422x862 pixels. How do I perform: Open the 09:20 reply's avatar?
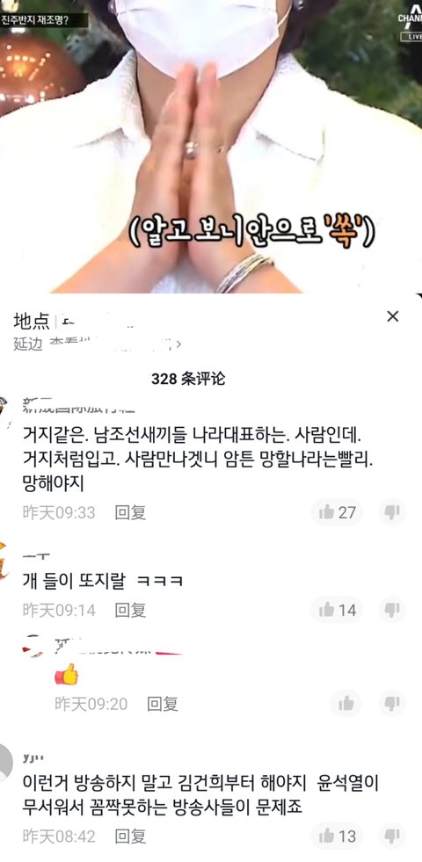pyautogui.click(x=33, y=646)
